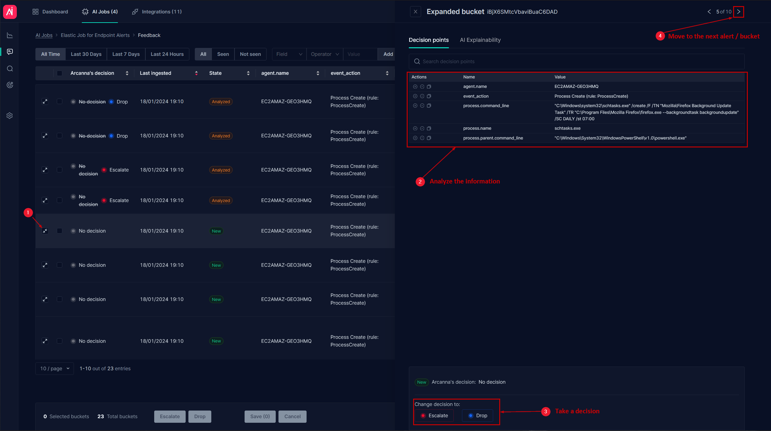
Task: Click the Cancel button
Action: [x=293, y=416]
